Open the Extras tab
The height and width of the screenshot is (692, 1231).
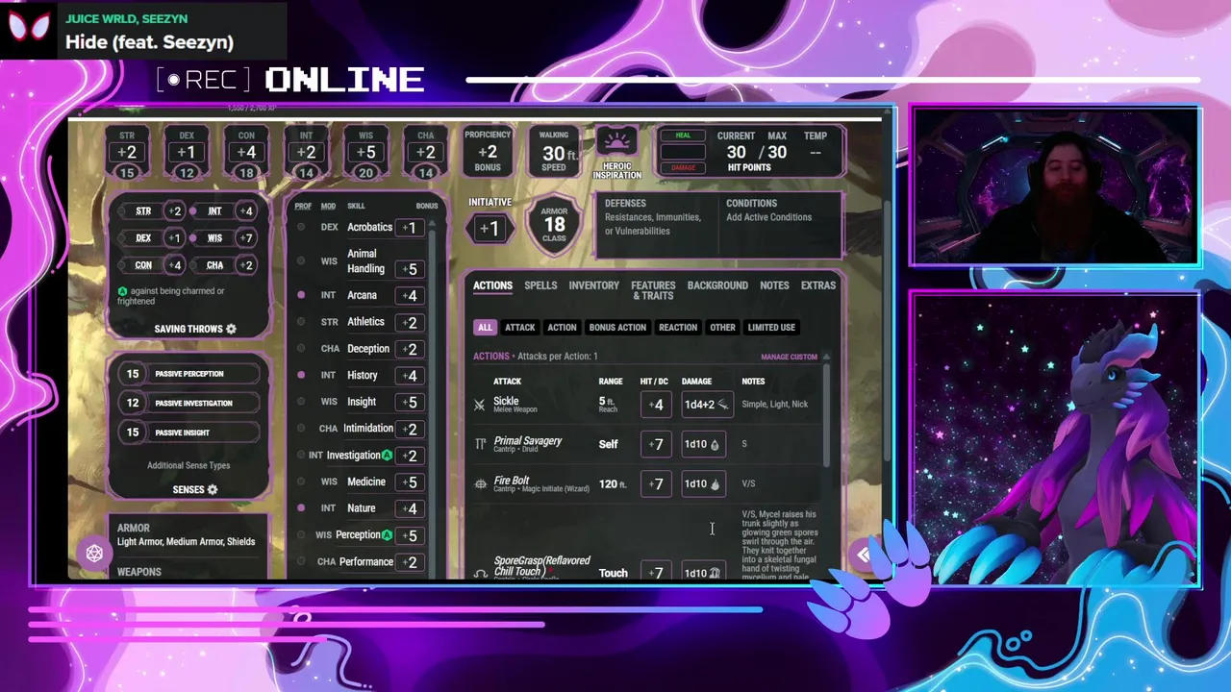click(818, 285)
